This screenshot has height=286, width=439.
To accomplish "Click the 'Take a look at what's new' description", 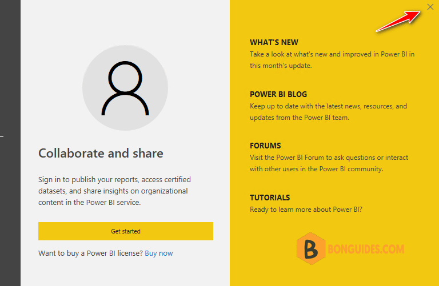I will pyautogui.click(x=332, y=60).
